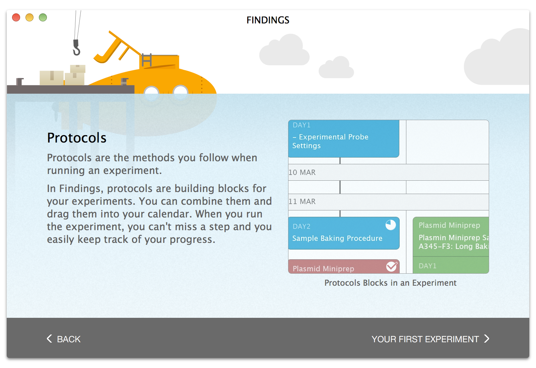Click the red close window button
Viewport: 536px width, 368px height.
click(x=16, y=17)
